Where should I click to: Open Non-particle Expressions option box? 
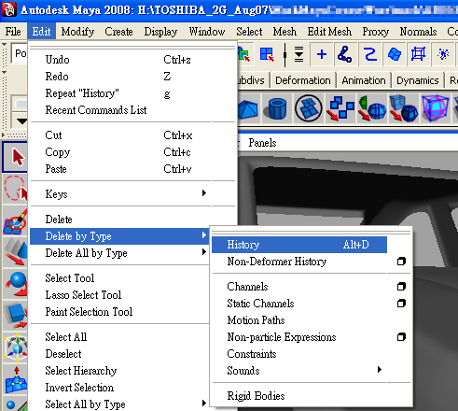point(401,337)
